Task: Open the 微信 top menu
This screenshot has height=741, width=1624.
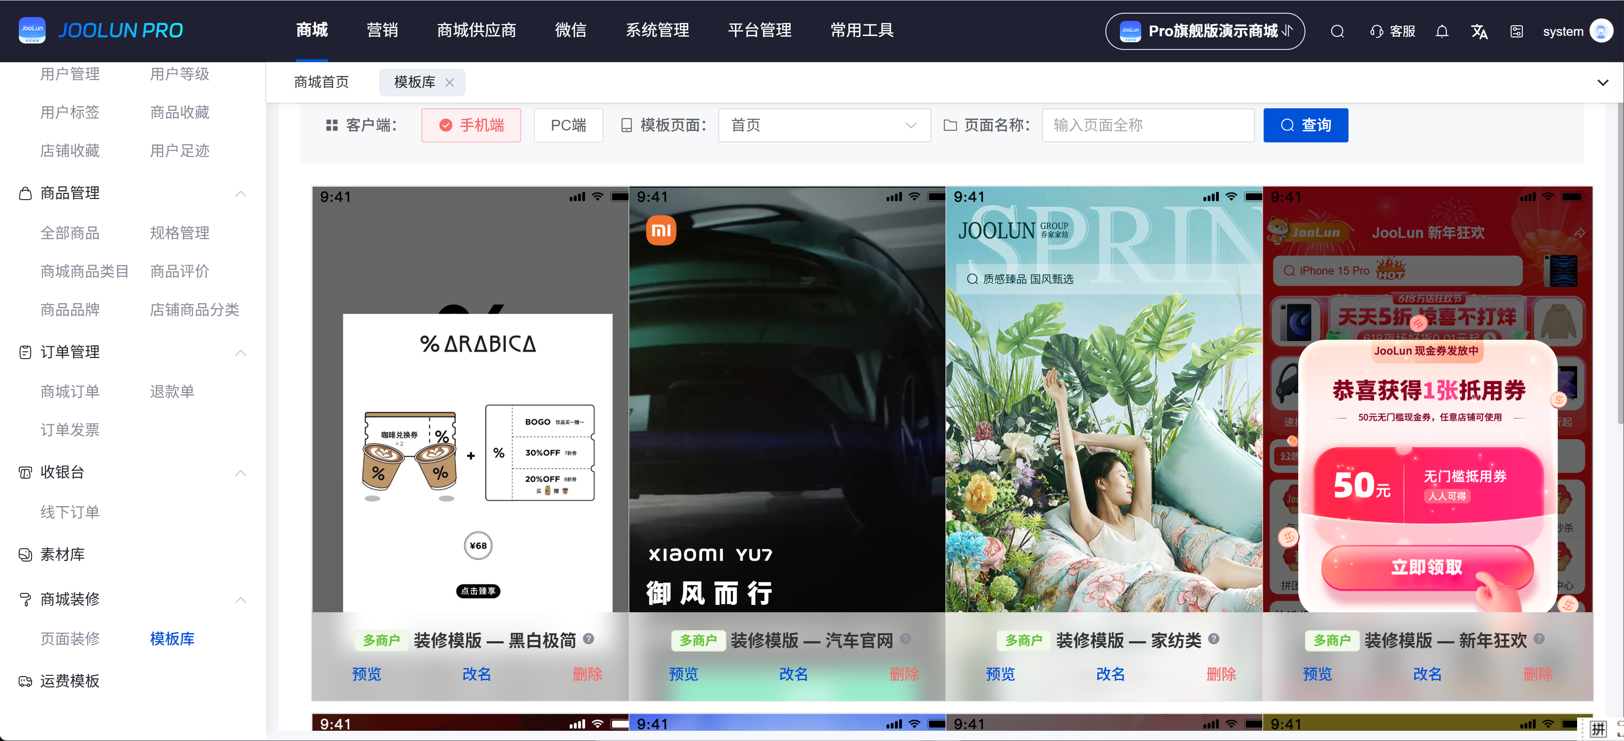Action: (571, 30)
